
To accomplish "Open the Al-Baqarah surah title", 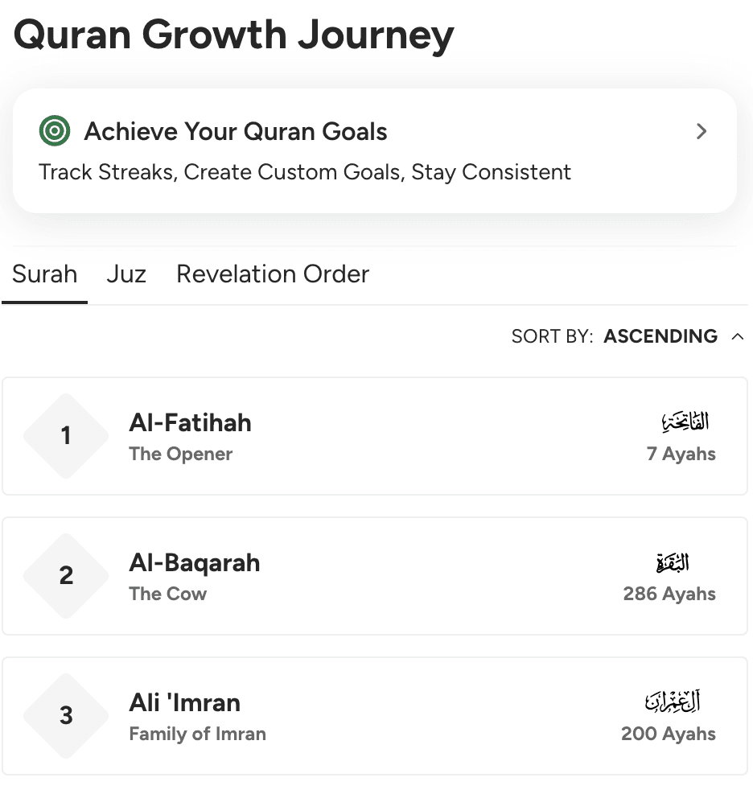I will point(194,563).
